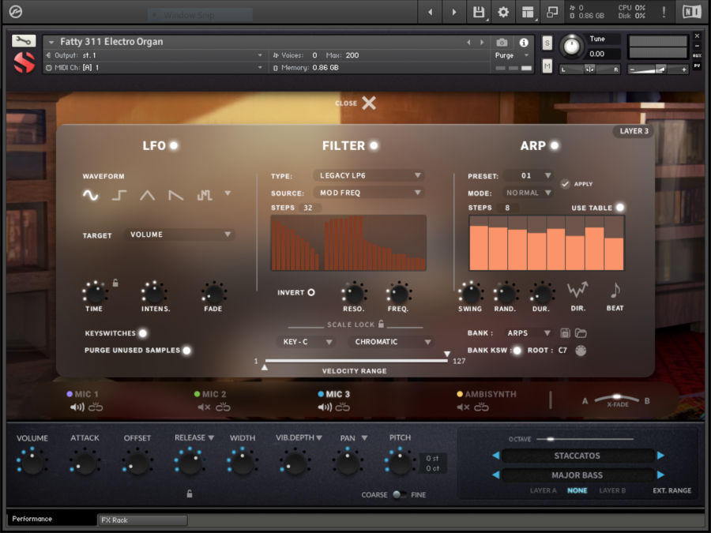This screenshot has width=711, height=533.
Task: Open the CHROMATIC scale dropdown
Action: click(390, 341)
